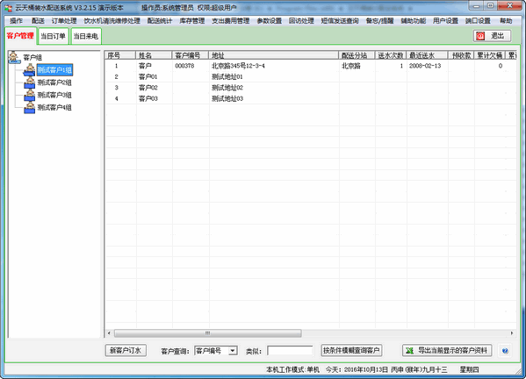This screenshot has height=379, width=526.
Task: Select the 测试客户2组 group icon
Action: click(30, 82)
